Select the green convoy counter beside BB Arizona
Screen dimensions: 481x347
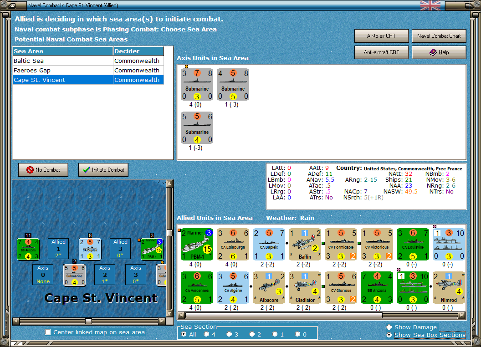413,288
